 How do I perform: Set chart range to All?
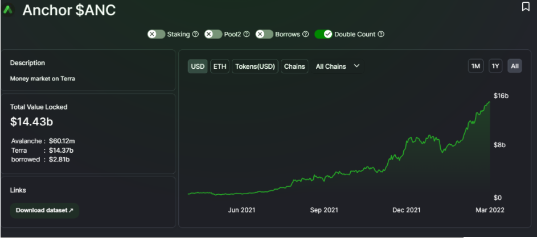(x=515, y=66)
